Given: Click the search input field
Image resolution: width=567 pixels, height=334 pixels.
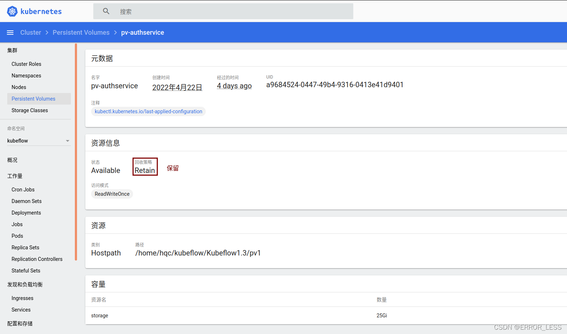Looking at the screenshot, I should pyautogui.click(x=223, y=11).
